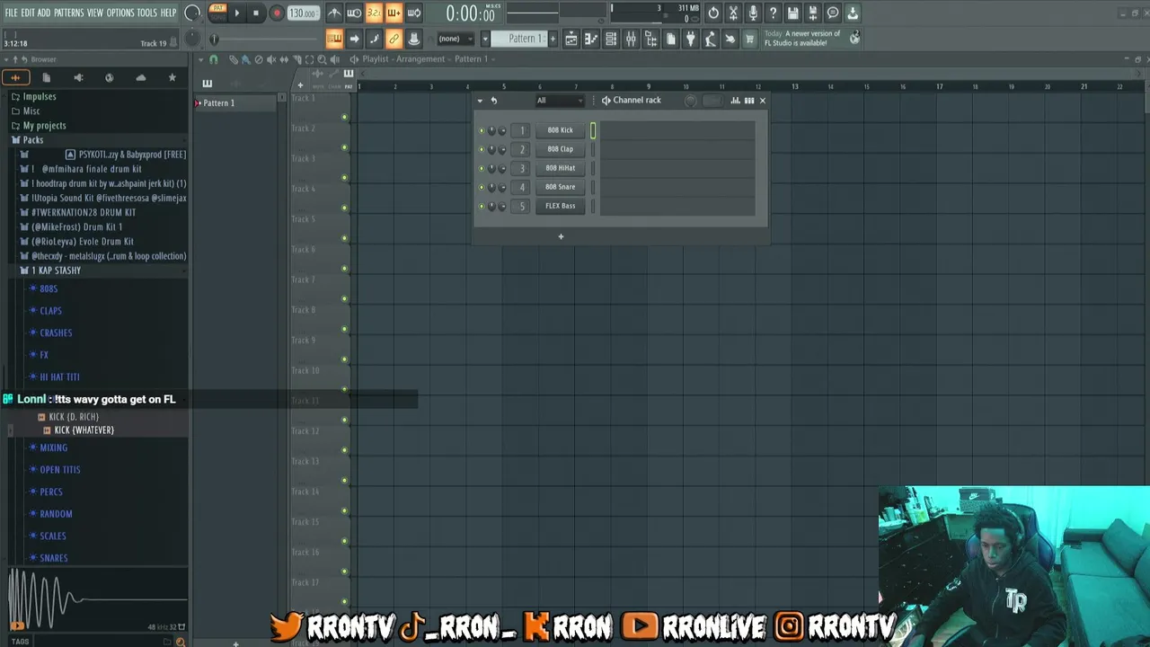Open the Piano roll view icon
The image size is (1150, 647).
(591, 39)
